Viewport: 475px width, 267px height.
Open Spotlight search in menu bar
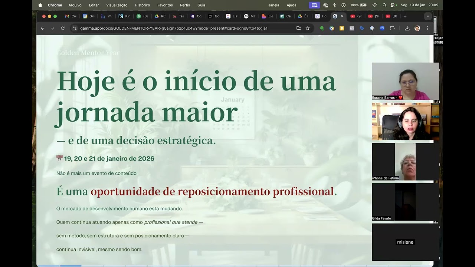[x=384, y=5]
